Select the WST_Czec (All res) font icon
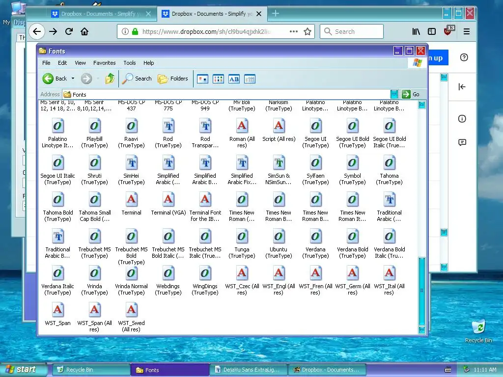503x377 pixels. coord(242,273)
